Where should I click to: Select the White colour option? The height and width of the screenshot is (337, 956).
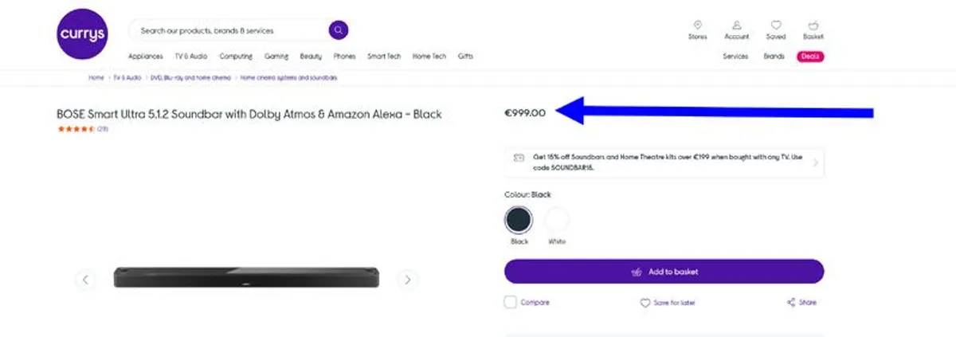tap(557, 220)
